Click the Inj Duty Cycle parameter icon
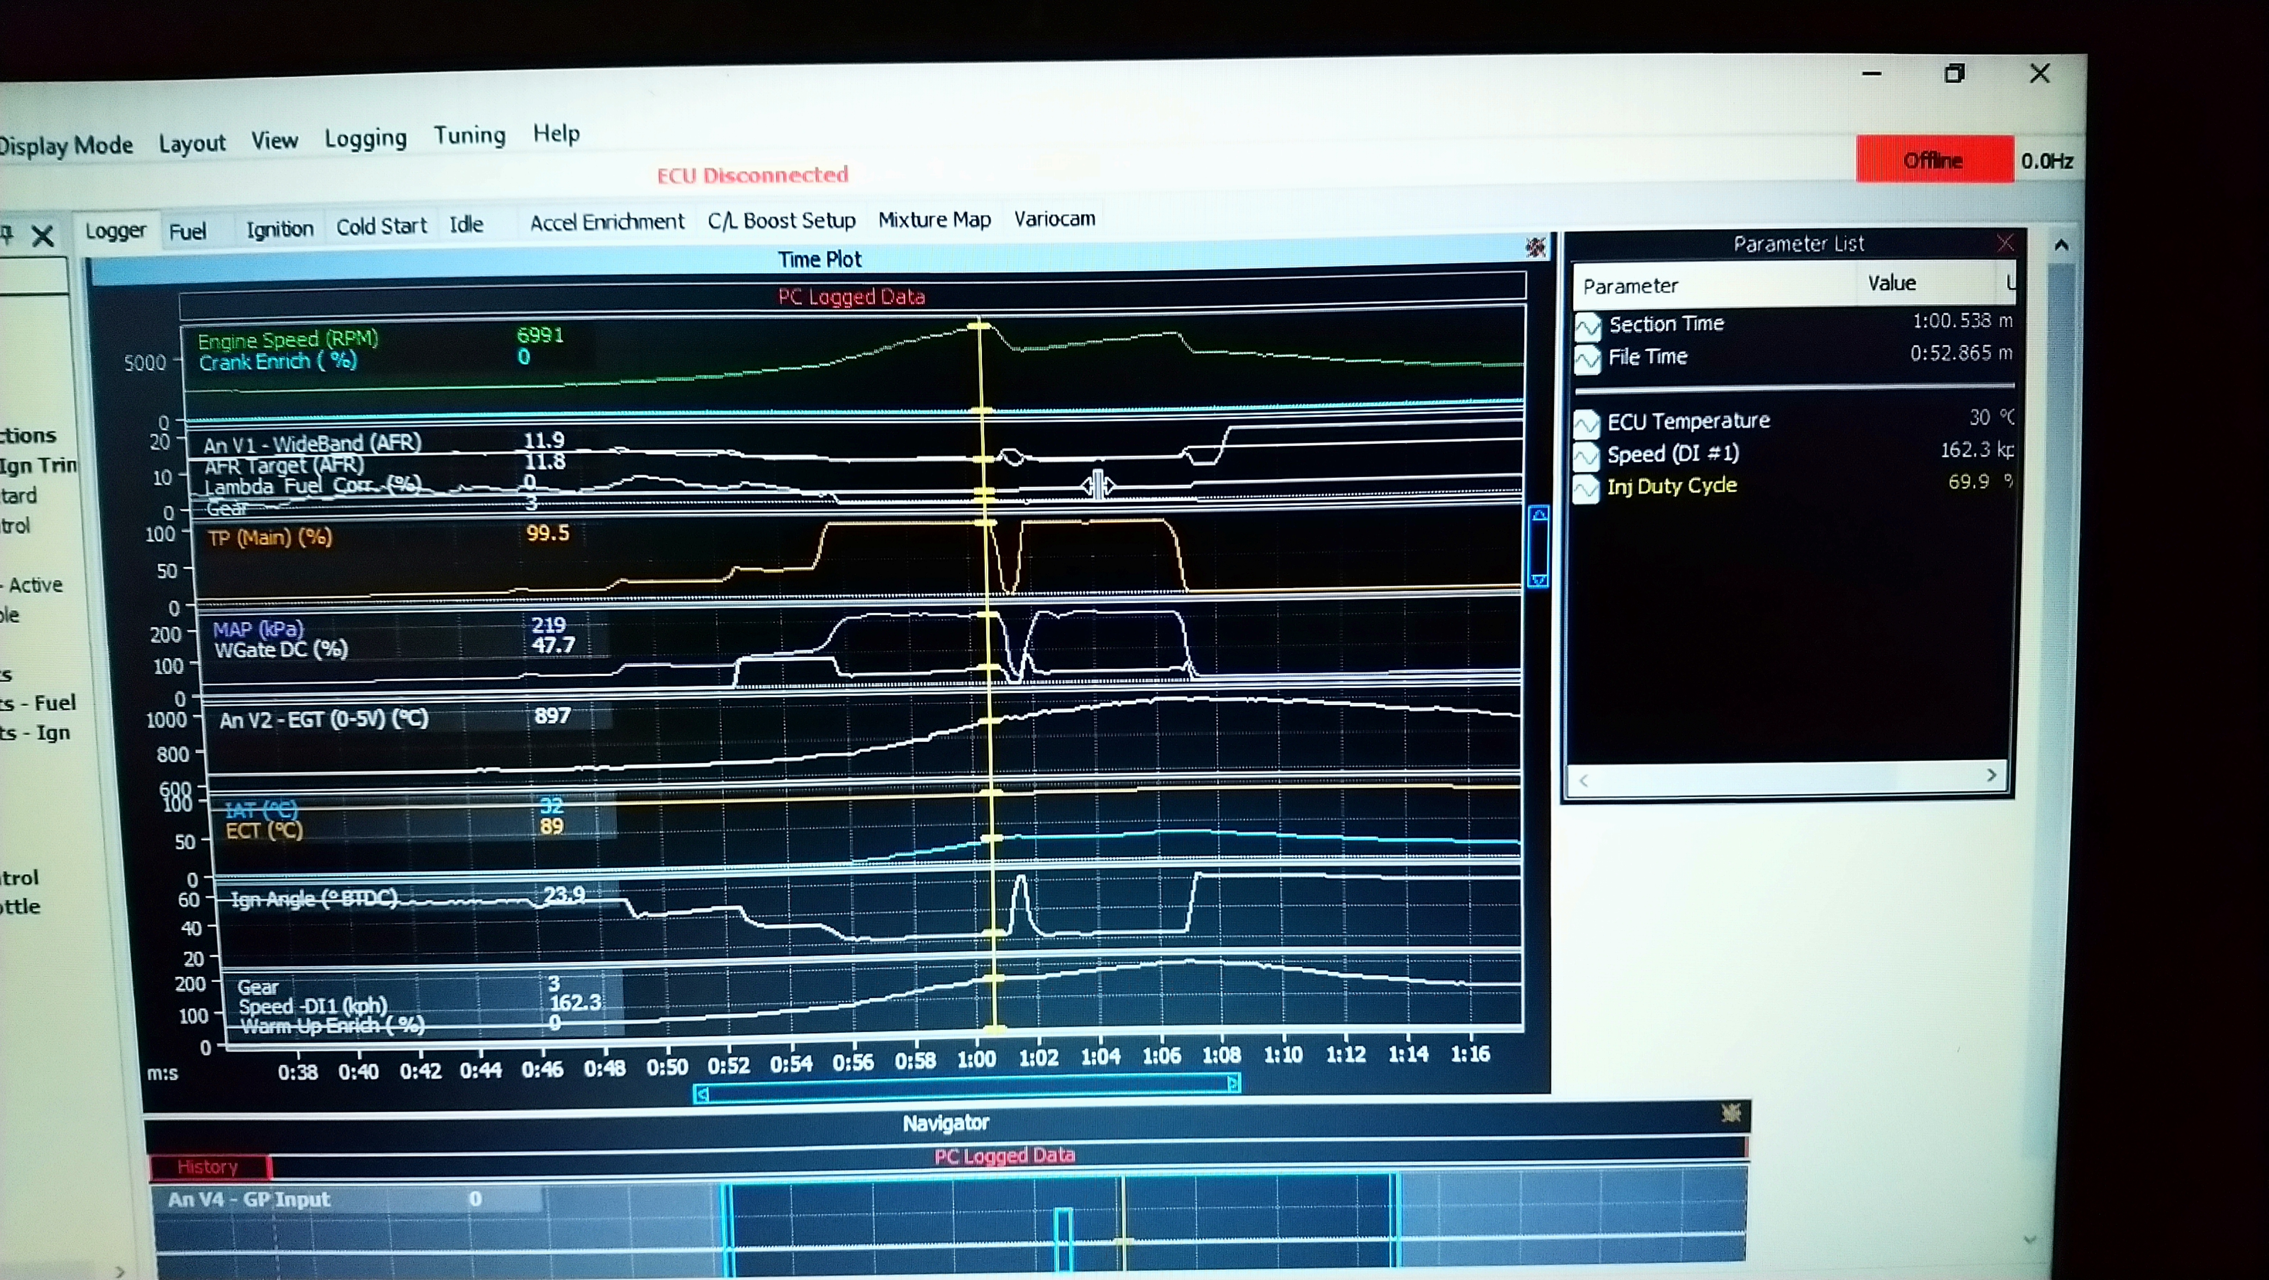2269x1280 pixels. pos(1586,488)
